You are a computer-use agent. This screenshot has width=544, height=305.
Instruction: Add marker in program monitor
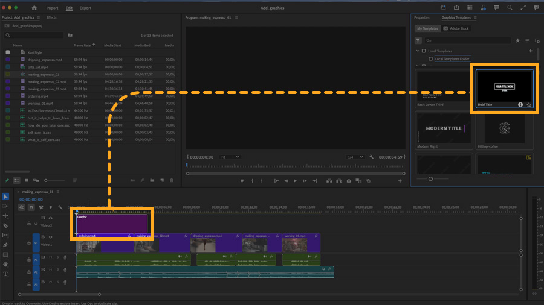[x=242, y=181]
